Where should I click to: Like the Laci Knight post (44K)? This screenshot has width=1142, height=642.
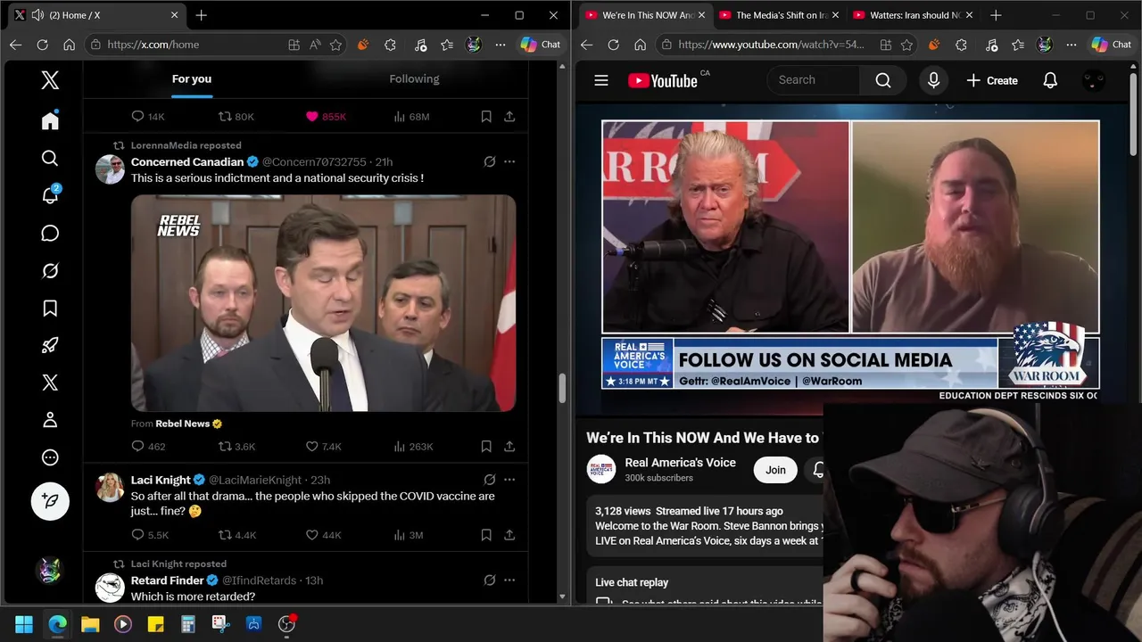[x=323, y=535]
